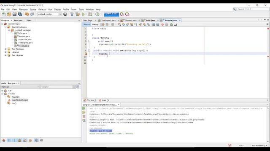The height and width of the screenshot is (151, 270).
Task: Expand the Test Packages node
Action: point(5,49)
